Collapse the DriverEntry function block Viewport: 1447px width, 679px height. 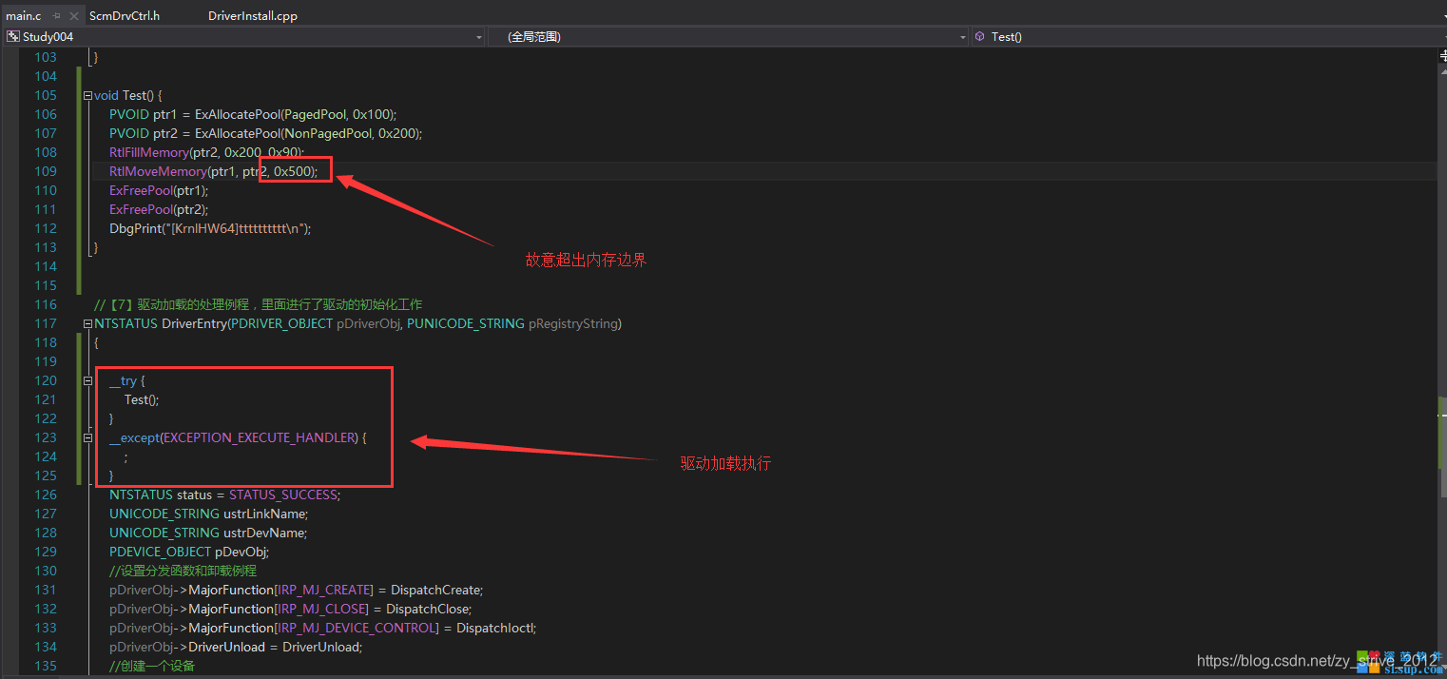87,323
